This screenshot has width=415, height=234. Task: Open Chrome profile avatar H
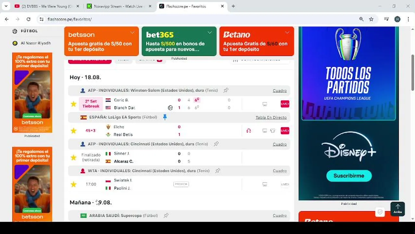pyautogui.click(x=397, y=19)
